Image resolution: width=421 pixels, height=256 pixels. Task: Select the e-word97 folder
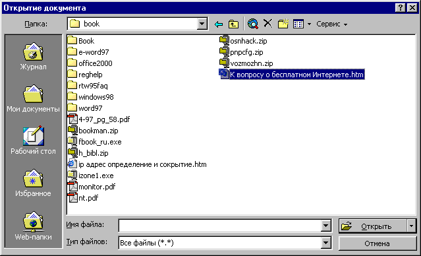pos(88,52)
